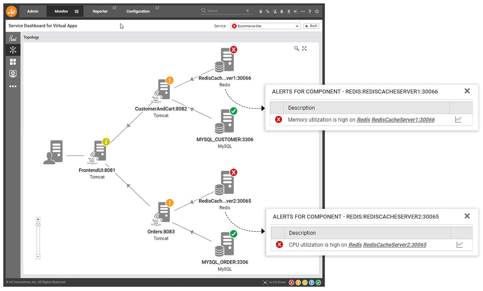
Task: Click the Back button
Action: click(x=311, y=26)
